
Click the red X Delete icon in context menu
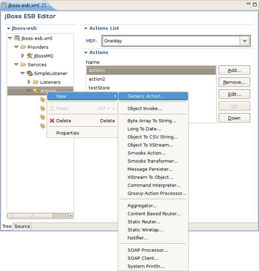coord(52,121)
